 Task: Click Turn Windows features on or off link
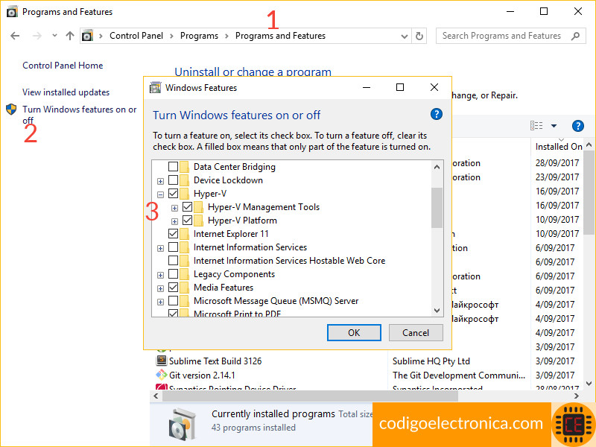tap(79, 115)
